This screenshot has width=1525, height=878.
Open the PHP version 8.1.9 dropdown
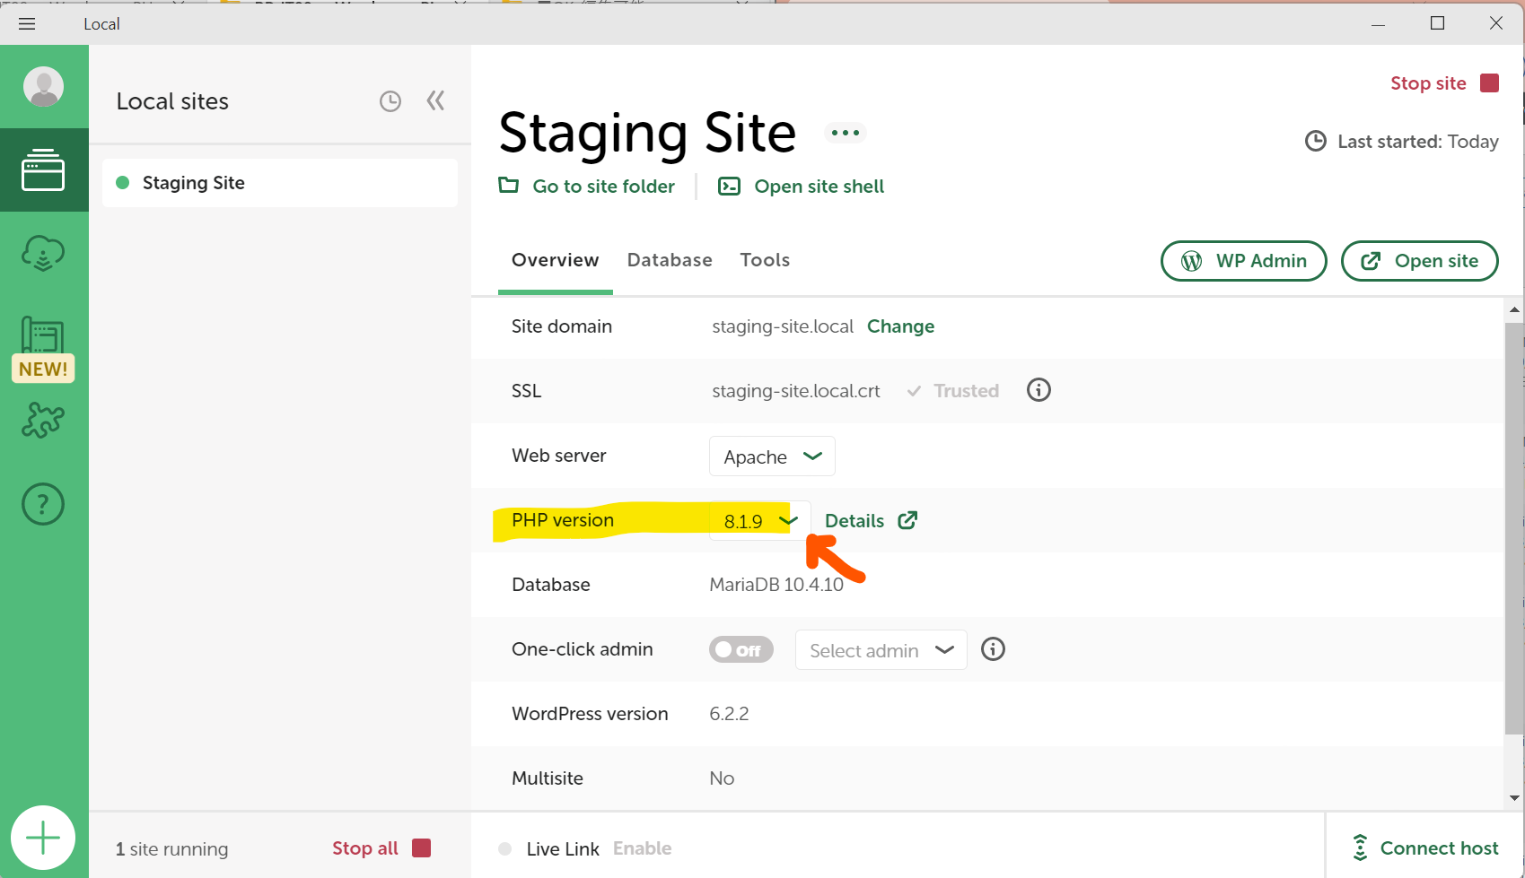coord(759,521)
